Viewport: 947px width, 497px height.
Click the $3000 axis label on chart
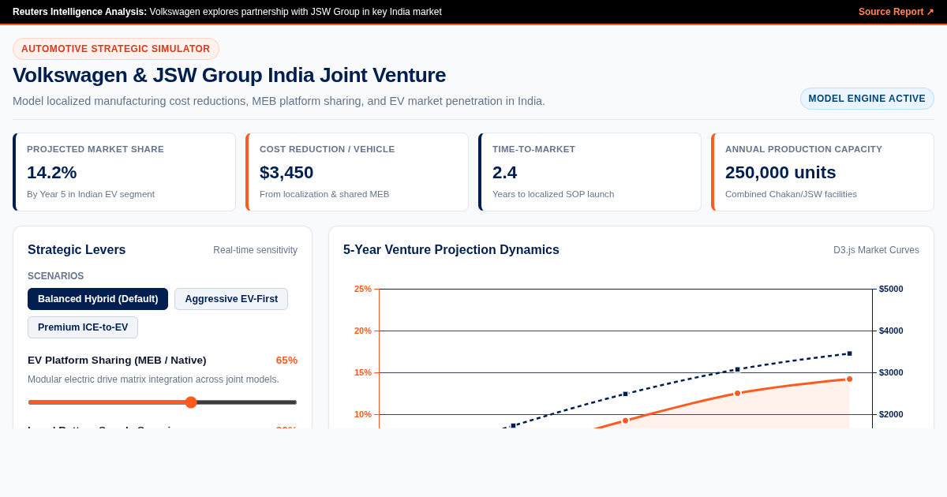[891, 372]
